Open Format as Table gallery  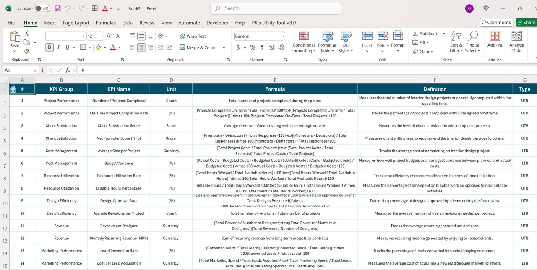point(327,42)
